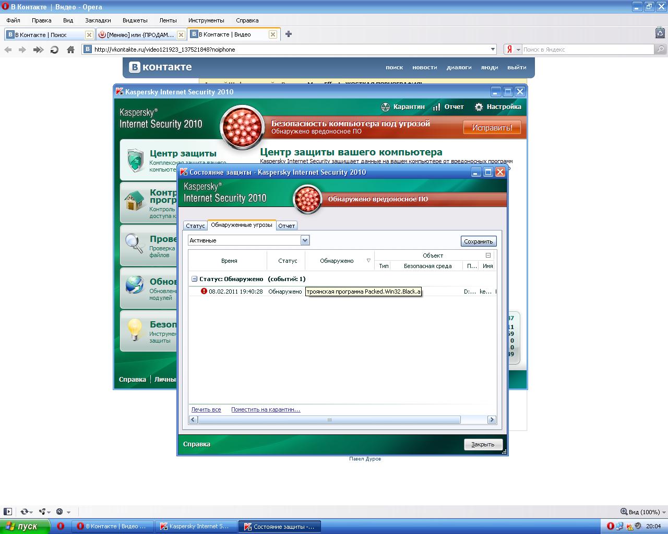Viewport: 668px width, 534px height.
Task: Click the red threat indicator in main Kaspersky window
Action: pos(242,127)
